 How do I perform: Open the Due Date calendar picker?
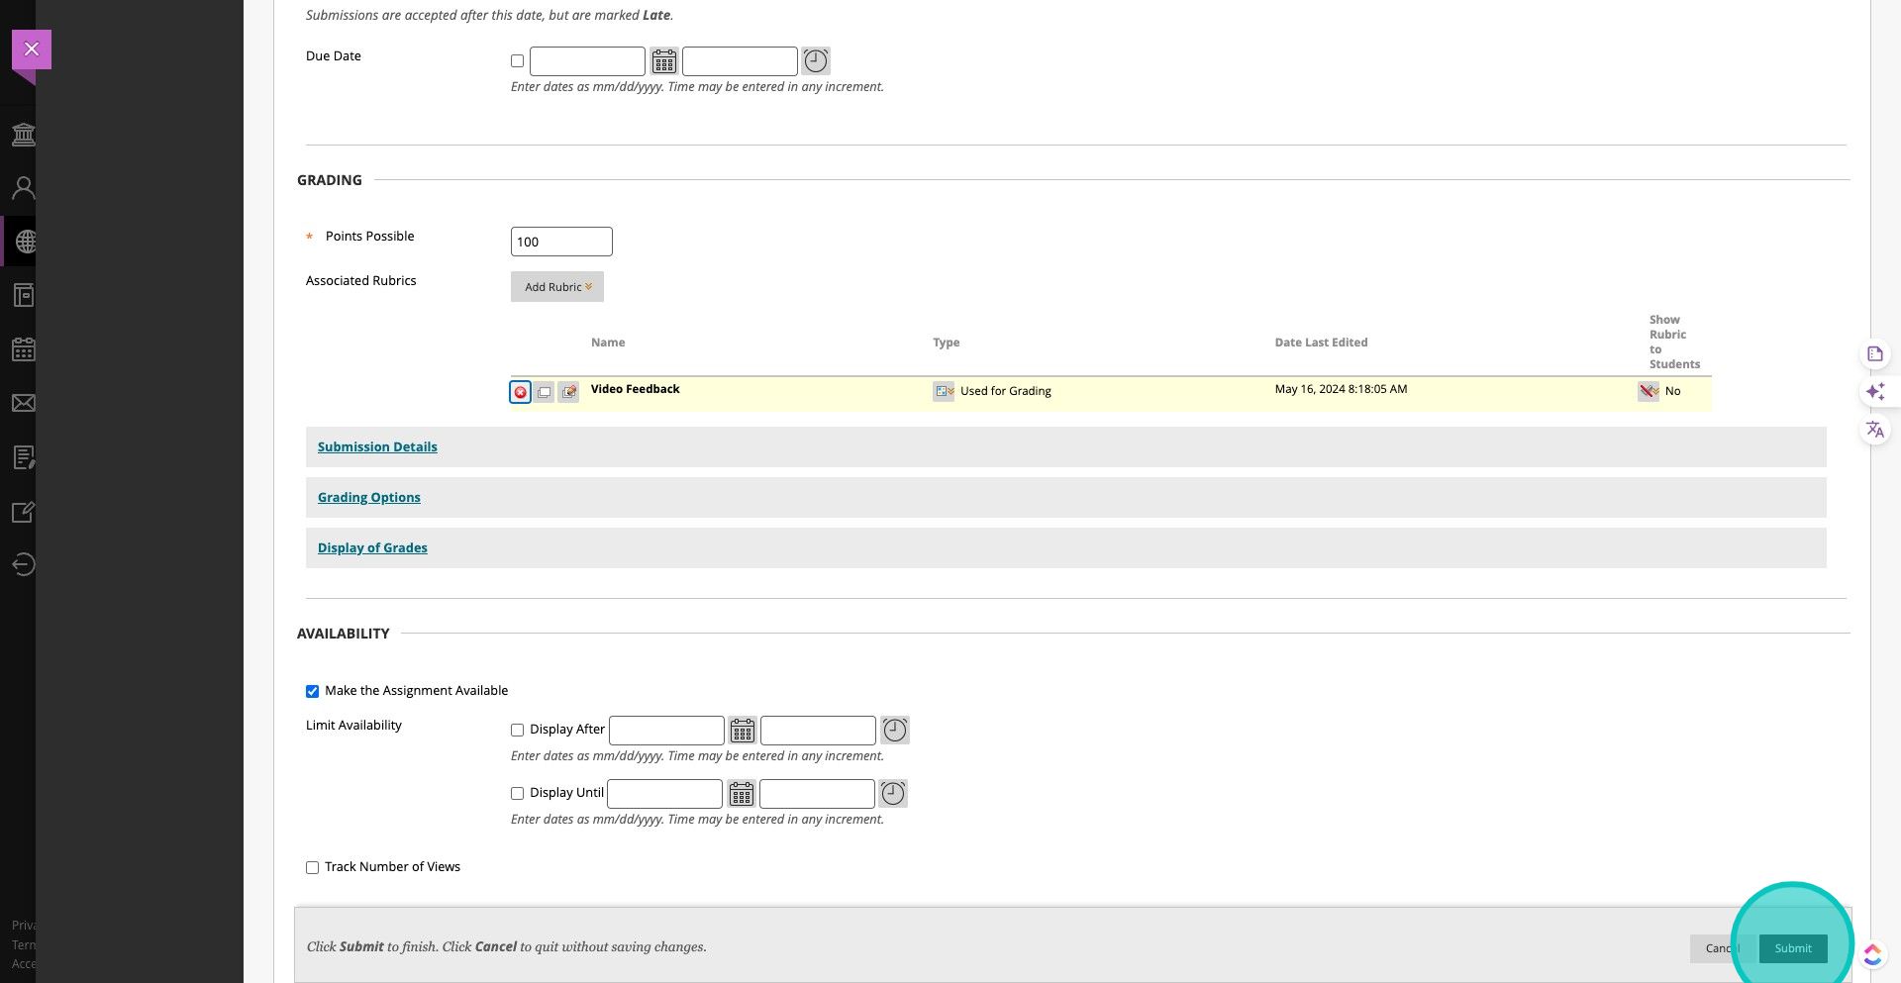[x=664, y=61]
